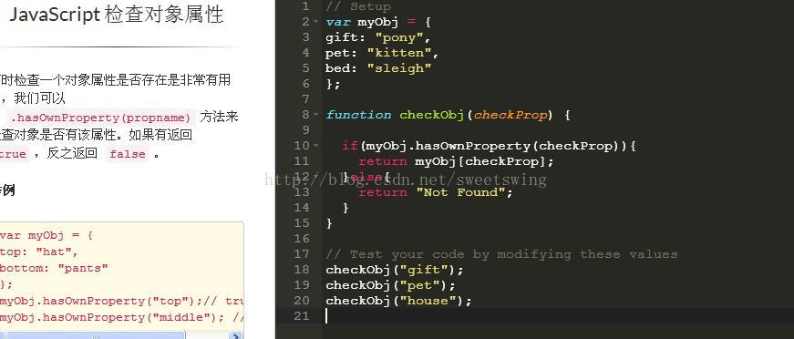This screenshot has width=794, height=339.
Task: Click "myObj[checkProp];" on line 11
Action: click(x=484, y=161)
